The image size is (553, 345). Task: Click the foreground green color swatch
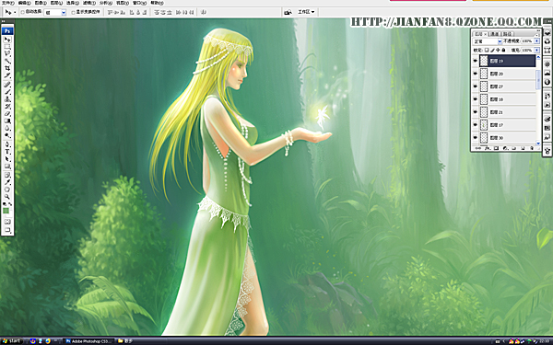pos(6,211)
